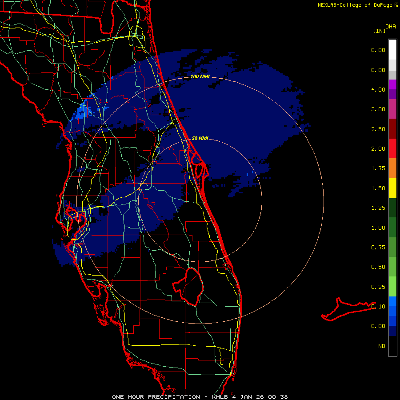Click the 6.00 legend value
Screen dimensions: 400x400
pos(378,70)
